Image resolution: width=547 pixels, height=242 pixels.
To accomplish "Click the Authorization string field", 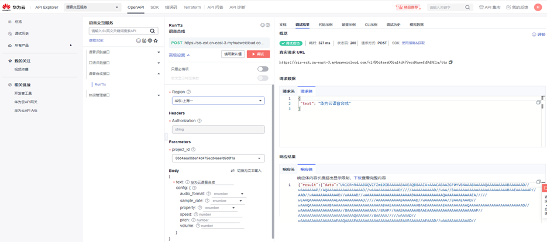I will point(218,129).
